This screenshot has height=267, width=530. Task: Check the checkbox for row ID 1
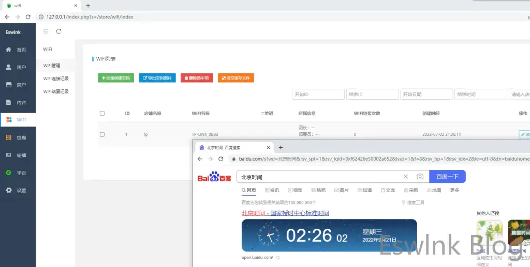102,134
